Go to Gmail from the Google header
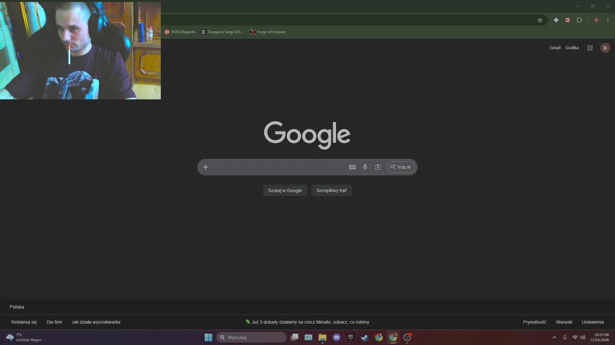Image resolution: width=615 pixels, height=345 pixels. coord(555,48)
